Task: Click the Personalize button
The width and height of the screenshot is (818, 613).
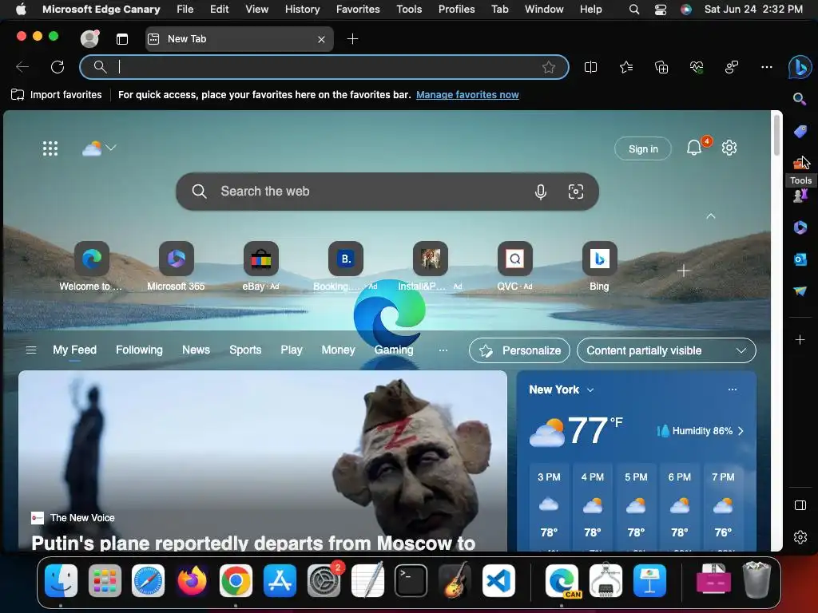Action: [519, 351]
